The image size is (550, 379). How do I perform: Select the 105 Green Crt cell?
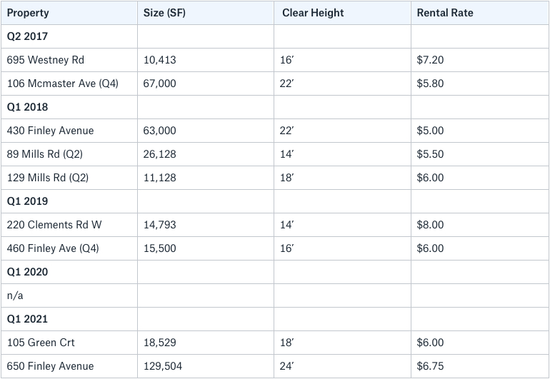(69, 343)
